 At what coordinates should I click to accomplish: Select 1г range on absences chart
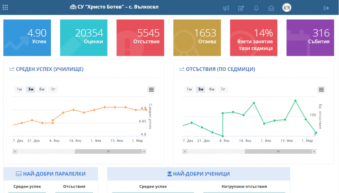223,89
